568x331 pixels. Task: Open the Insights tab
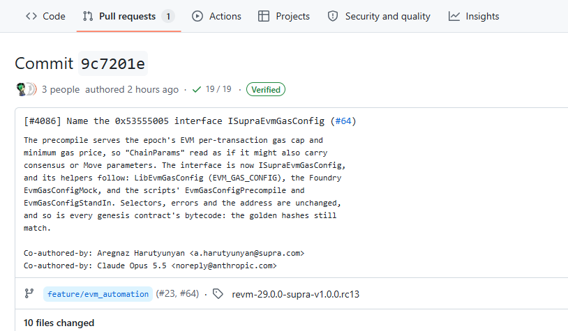coord(474,16)
